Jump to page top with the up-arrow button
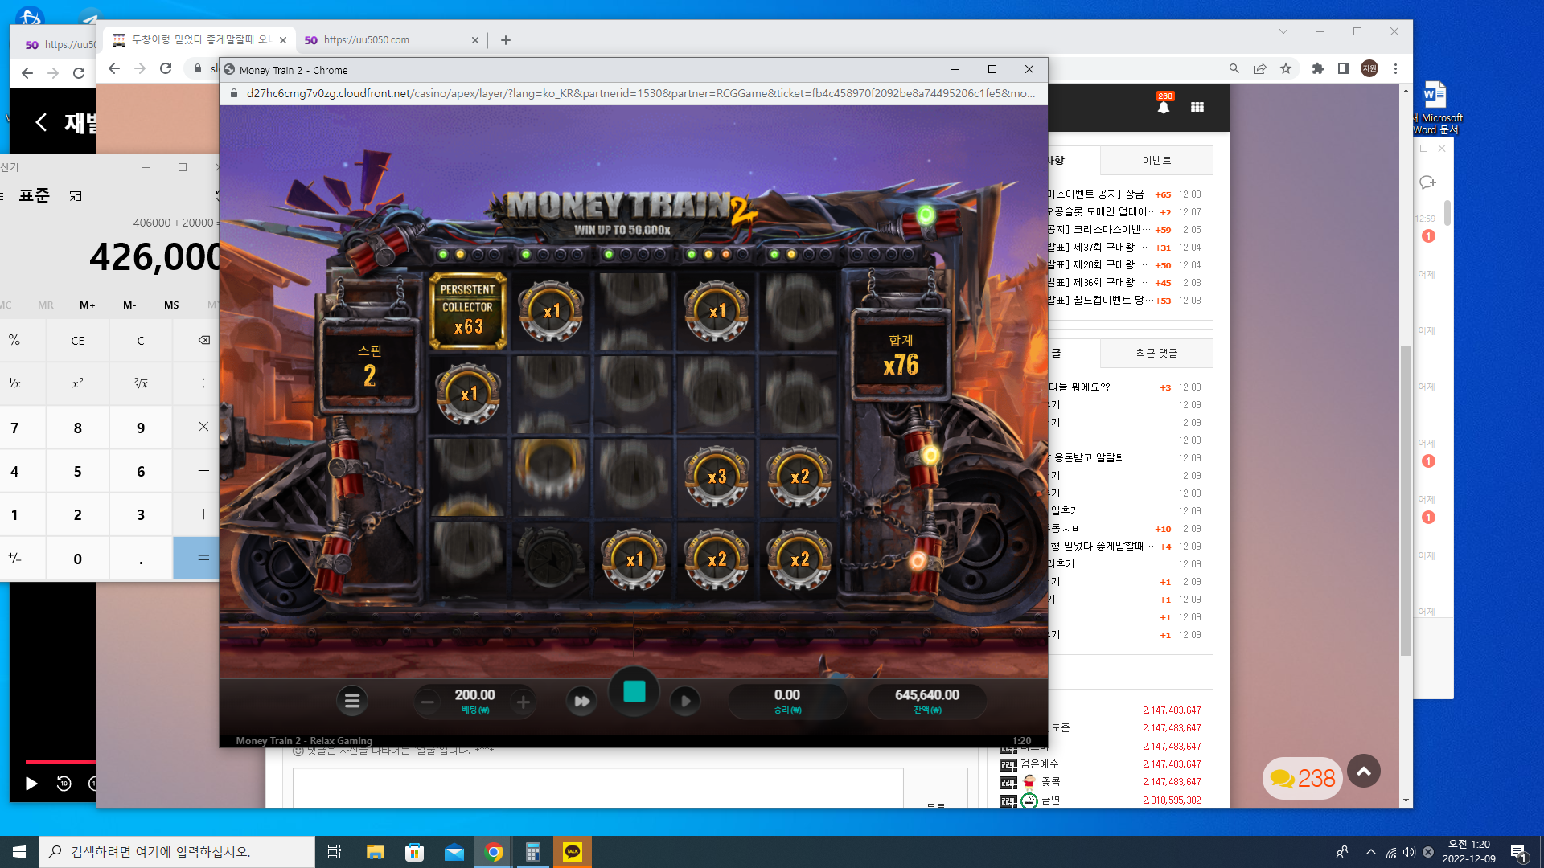 [x=1364, y=772]
